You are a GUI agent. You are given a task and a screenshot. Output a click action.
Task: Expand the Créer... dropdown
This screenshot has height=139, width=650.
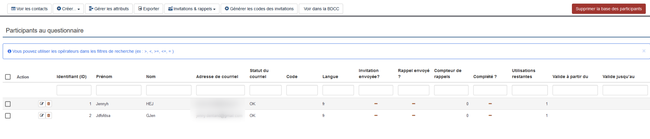[x=68, y=9]
